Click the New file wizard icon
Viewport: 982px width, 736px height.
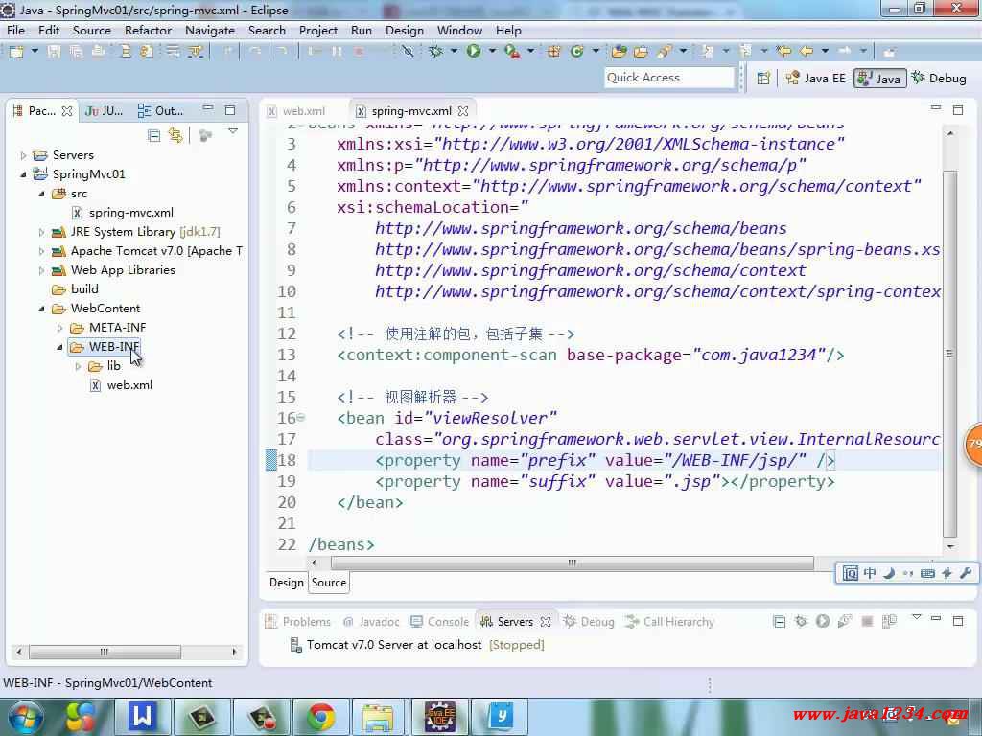coord(16,52)
